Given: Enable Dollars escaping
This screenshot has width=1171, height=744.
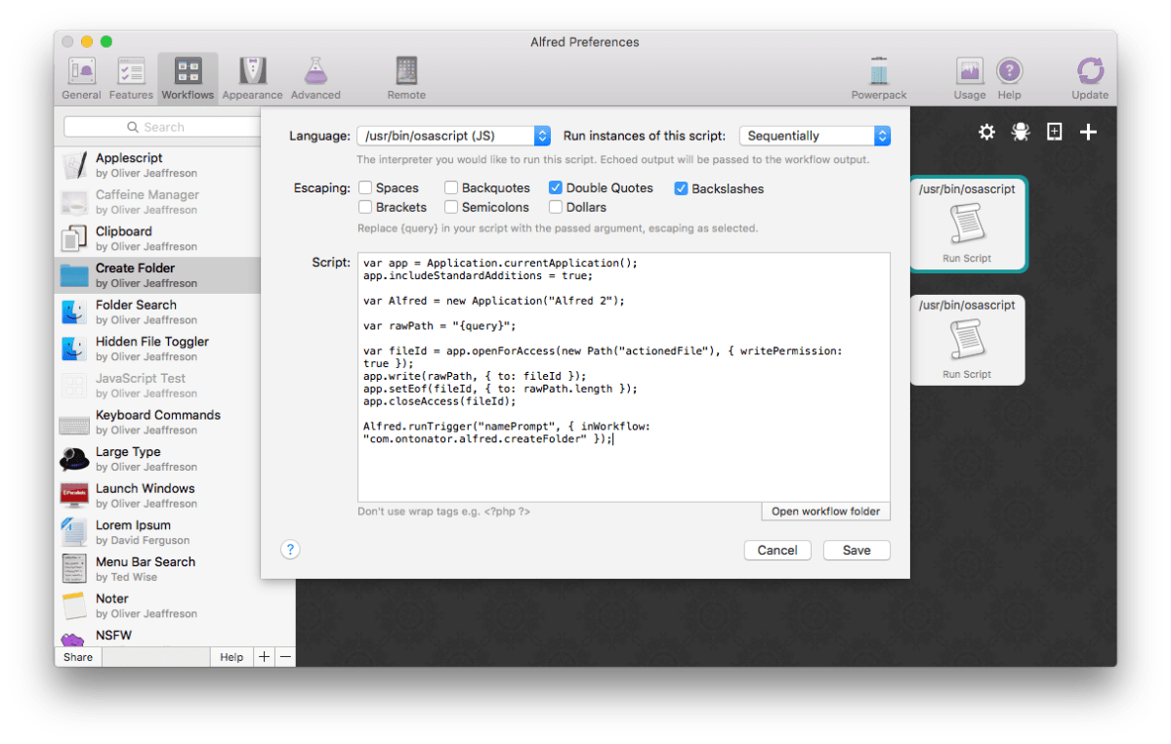Looking at the screenshot, I should click(556, 207).
